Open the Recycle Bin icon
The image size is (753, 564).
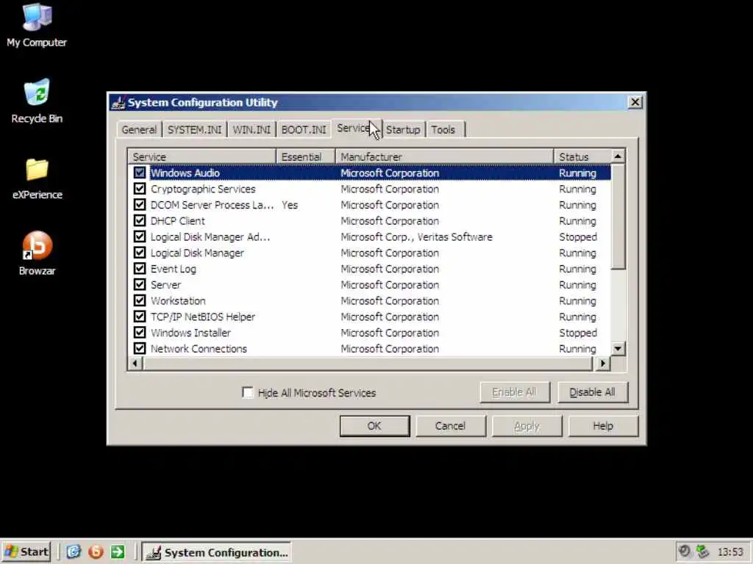pyautogui.click(x=37, y=101)
